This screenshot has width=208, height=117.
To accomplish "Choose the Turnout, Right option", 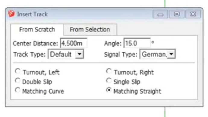I will coord(109,71).
